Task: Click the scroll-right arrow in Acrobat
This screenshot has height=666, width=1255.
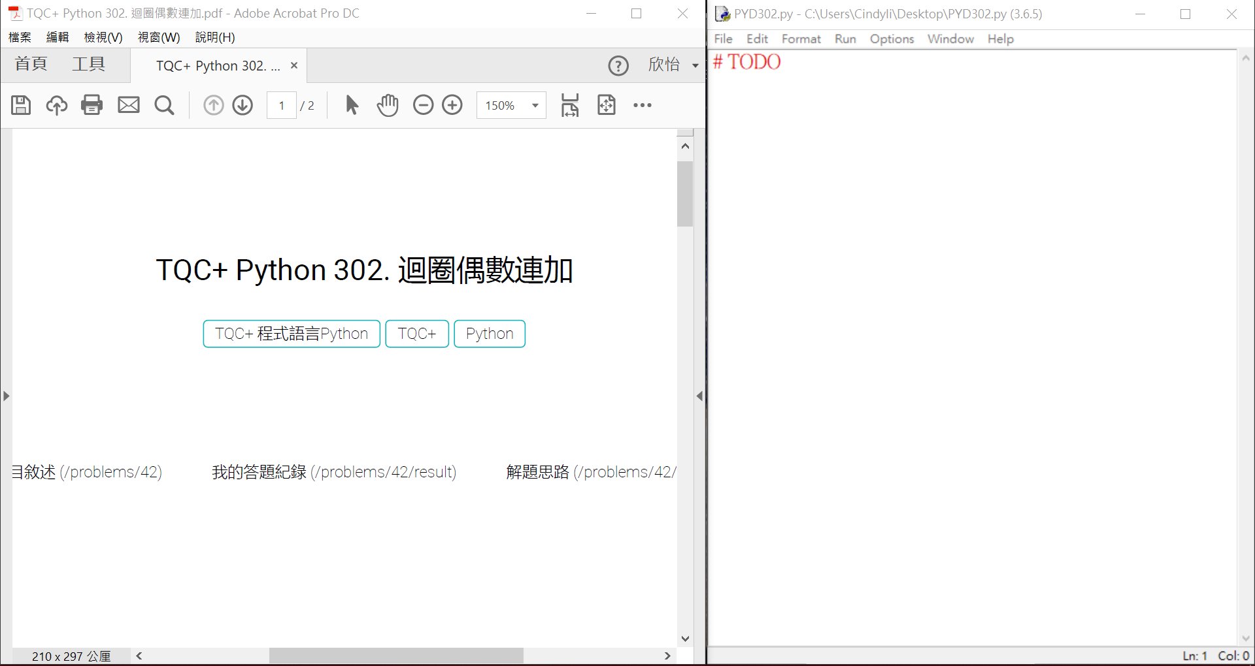Action: point(667,656)
